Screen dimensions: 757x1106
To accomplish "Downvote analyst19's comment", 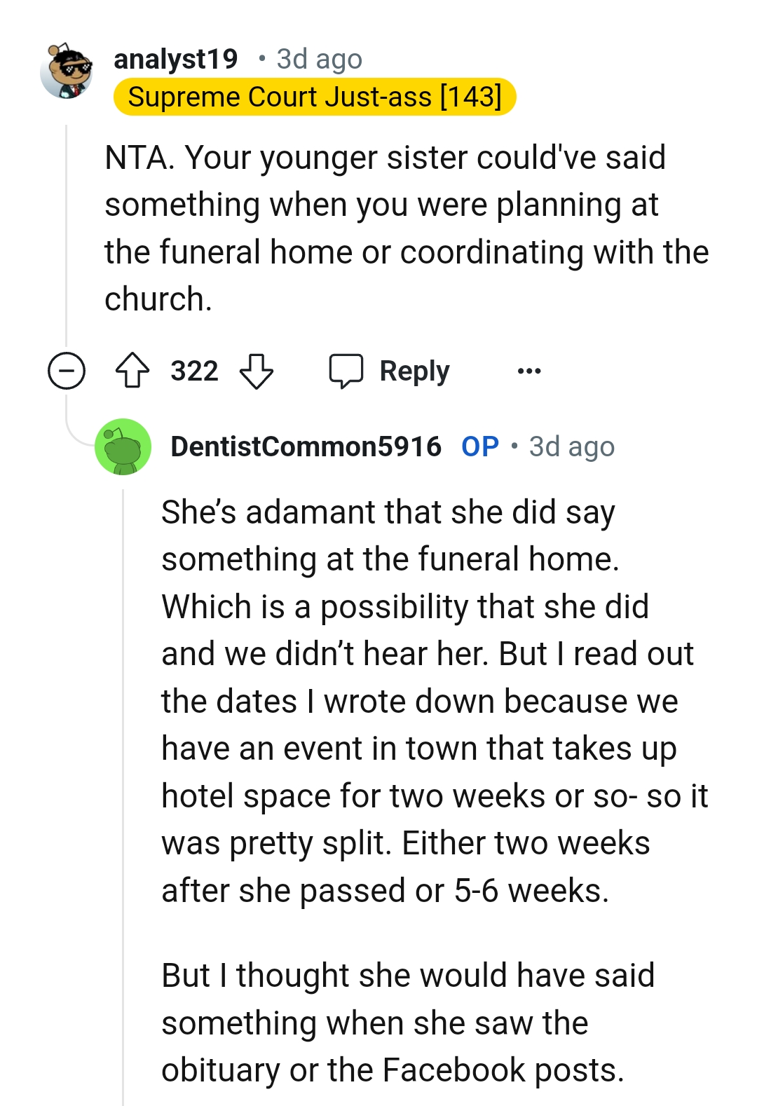I will click(x=257, y=371).
